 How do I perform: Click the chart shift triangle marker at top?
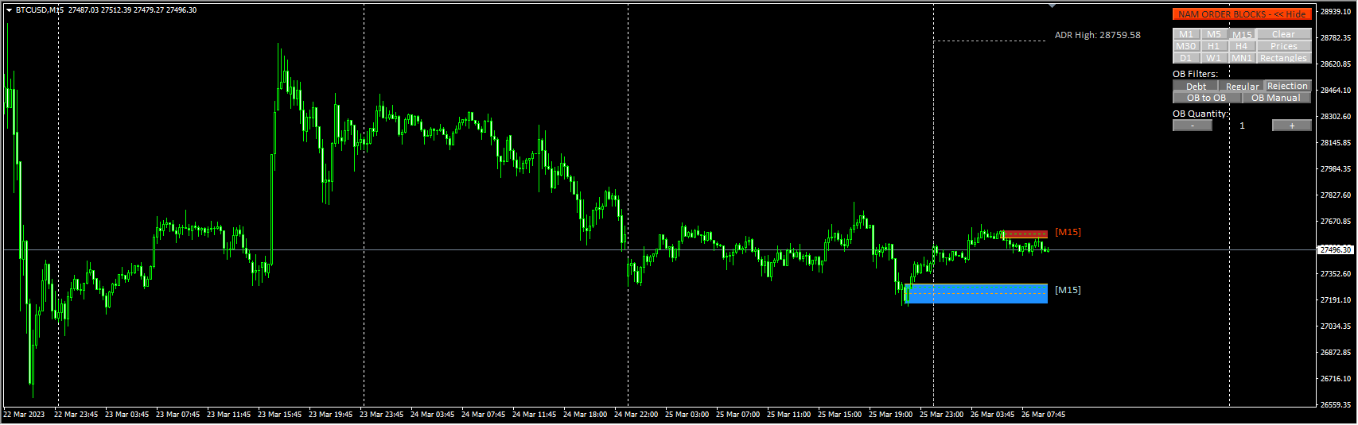(x=1053, y=6)
